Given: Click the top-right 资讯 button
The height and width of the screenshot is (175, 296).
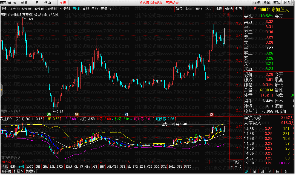Looking at the screenshot, I should click(266, 3).
